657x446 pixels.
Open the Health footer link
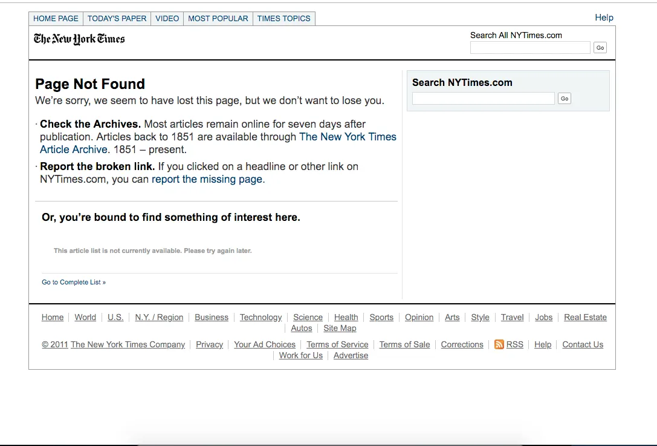346,317
